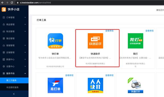Collapse the 服务市场 menu chevron
Viewport: 164px width, 97px height.
(25, 74)
